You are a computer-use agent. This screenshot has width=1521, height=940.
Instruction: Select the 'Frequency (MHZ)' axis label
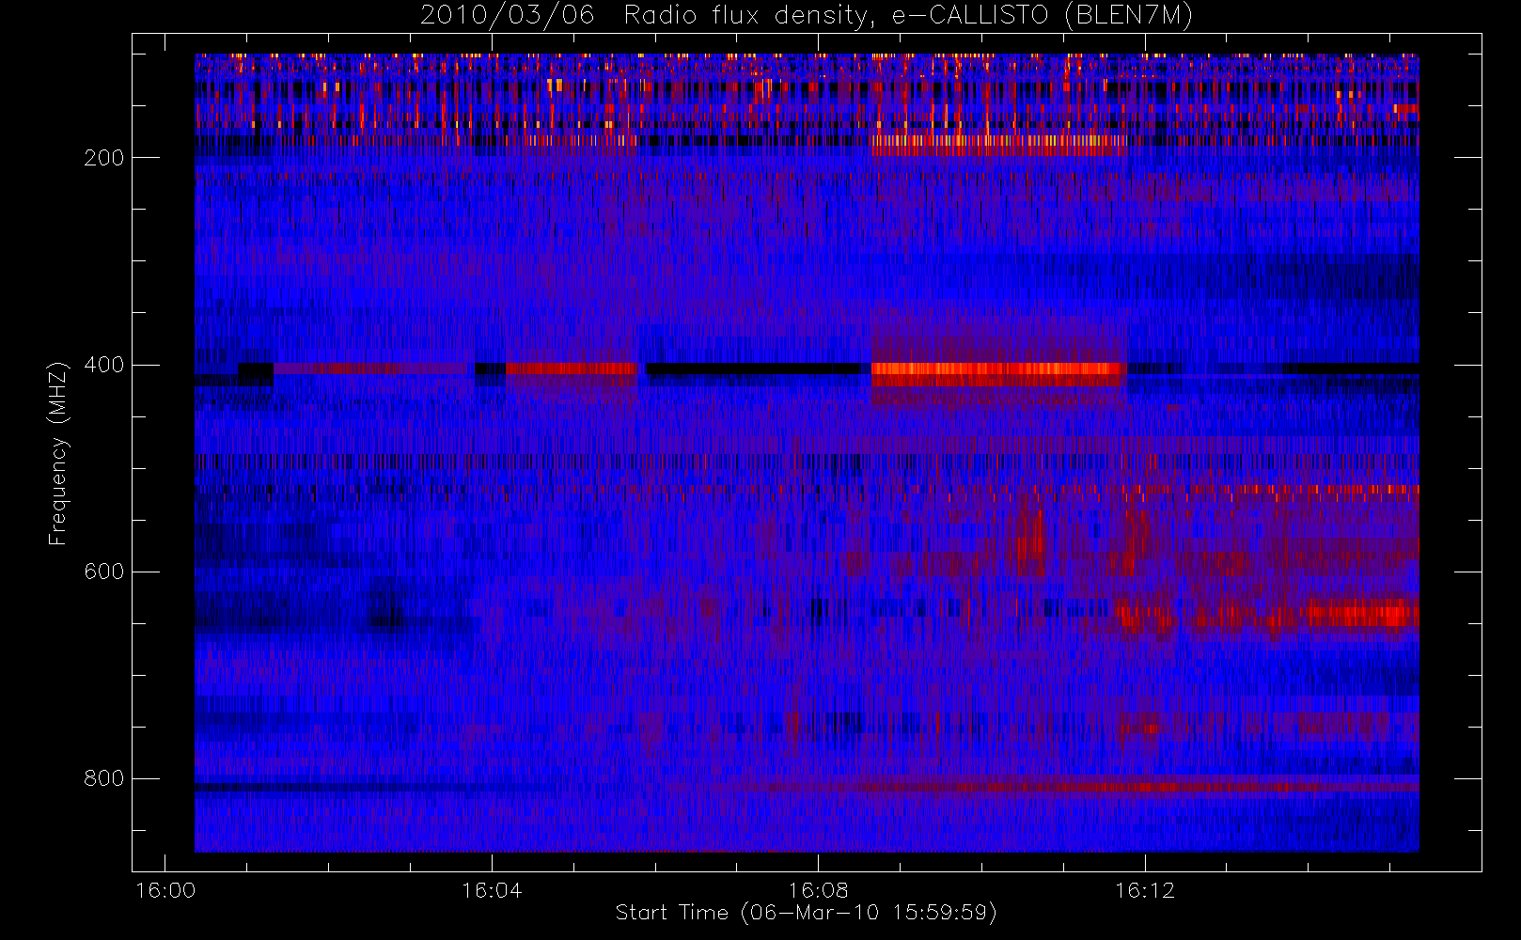tap(58, 453)
